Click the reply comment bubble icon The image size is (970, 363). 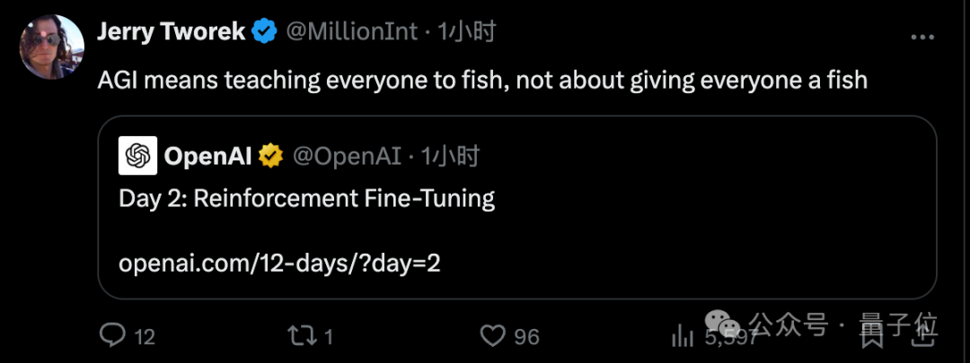(112, 336)
